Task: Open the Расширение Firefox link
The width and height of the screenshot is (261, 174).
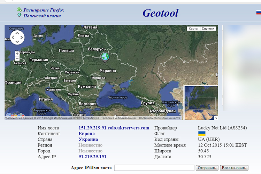Action: point(44,10)
